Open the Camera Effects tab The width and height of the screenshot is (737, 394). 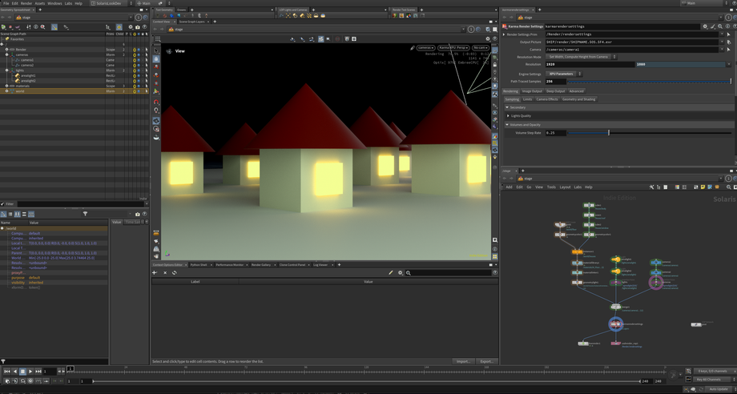click(x=547, y=99)
